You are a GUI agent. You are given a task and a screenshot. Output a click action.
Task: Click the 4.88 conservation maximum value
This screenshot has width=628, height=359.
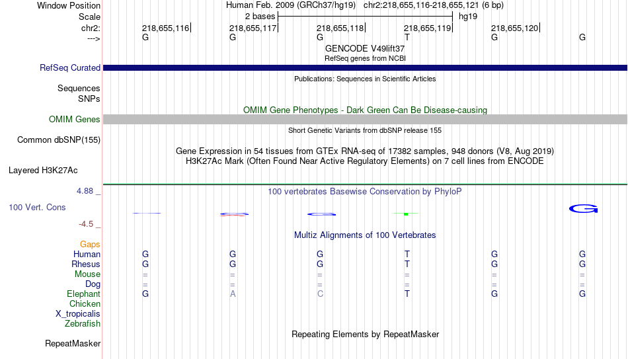coord(85,191)
